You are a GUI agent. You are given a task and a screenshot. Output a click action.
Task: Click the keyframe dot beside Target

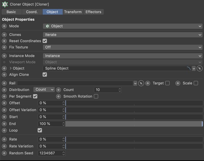tap(148, 83)
